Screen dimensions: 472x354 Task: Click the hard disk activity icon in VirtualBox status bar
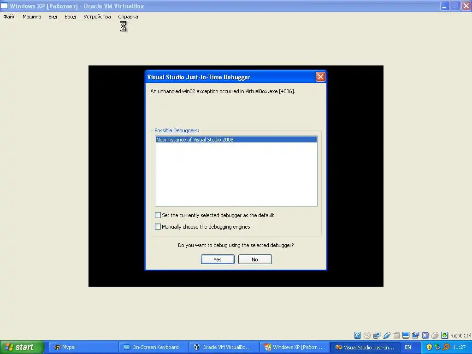357,336
